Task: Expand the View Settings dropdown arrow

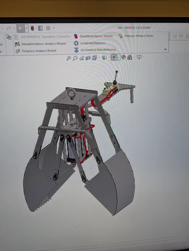Action: [x=144, y=57]
